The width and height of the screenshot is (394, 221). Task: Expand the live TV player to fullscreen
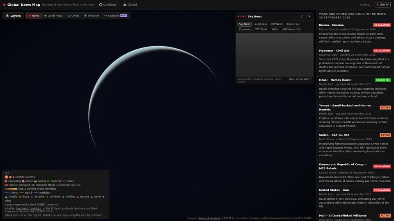(302, 16)
